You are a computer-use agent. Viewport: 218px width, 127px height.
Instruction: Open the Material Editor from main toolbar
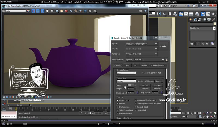point(197,14)
